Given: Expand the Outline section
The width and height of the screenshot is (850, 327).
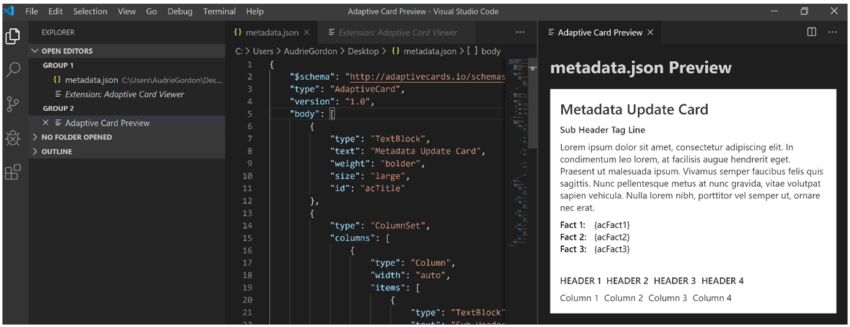Looking at the screenshot, I should pyautogui.click(x=35, y=152).
